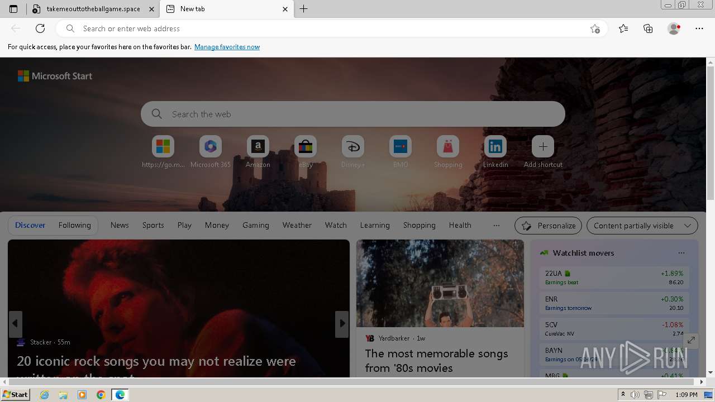
Task: Select the Discover feed tab
Action: point(30,225)
